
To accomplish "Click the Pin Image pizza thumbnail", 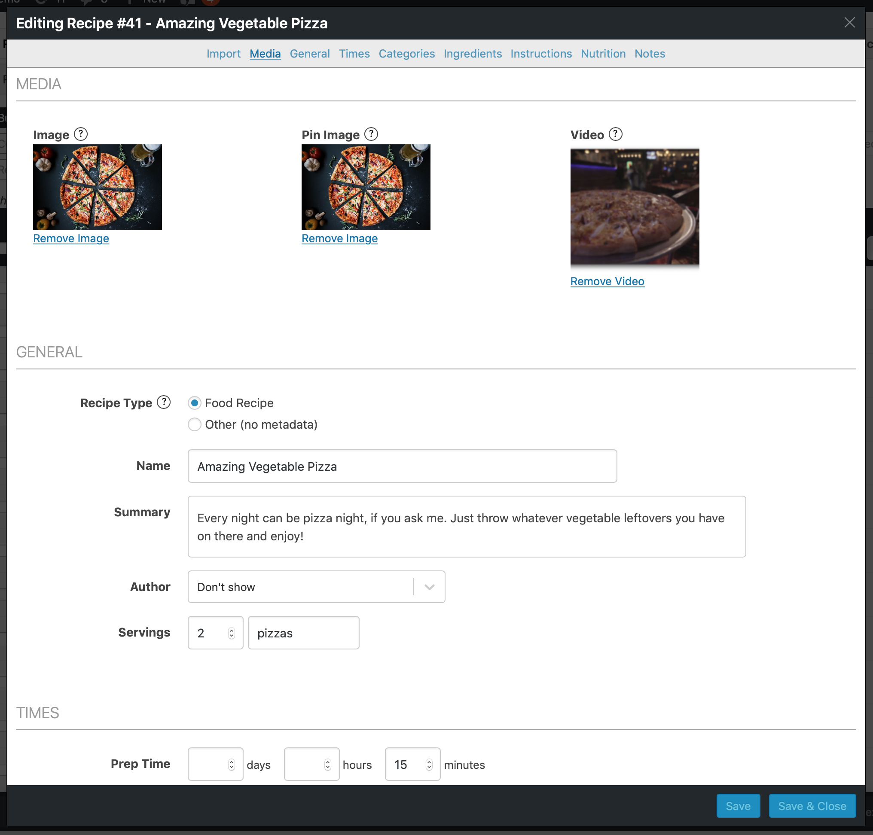I will tap(366, 187).
